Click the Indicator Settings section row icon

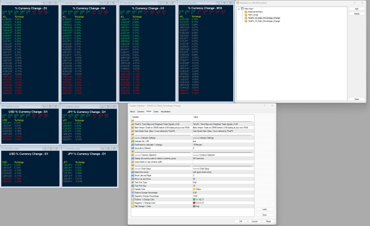133,138
